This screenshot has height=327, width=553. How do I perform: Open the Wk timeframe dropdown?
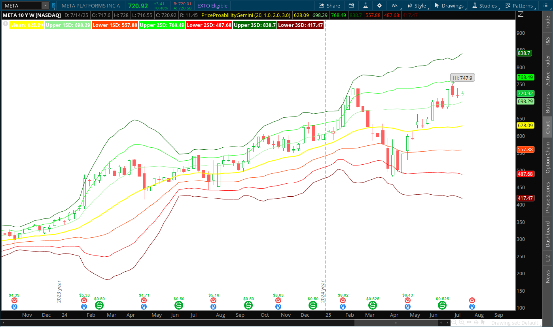394,6
